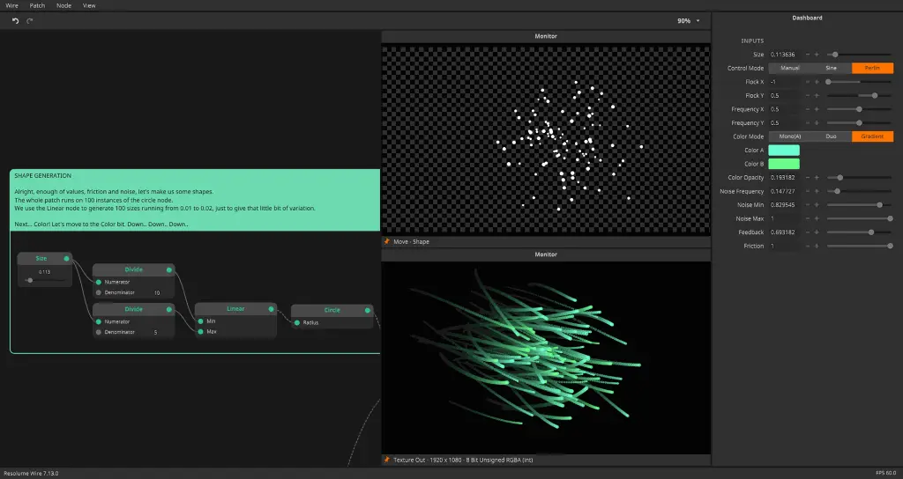Click the undo arrow icon

click(15, 21)
